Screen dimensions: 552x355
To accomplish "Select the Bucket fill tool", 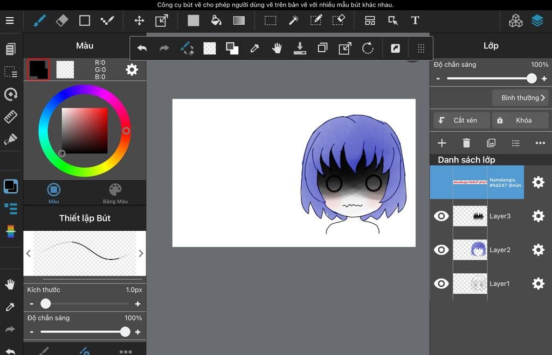I will (216, 21).
